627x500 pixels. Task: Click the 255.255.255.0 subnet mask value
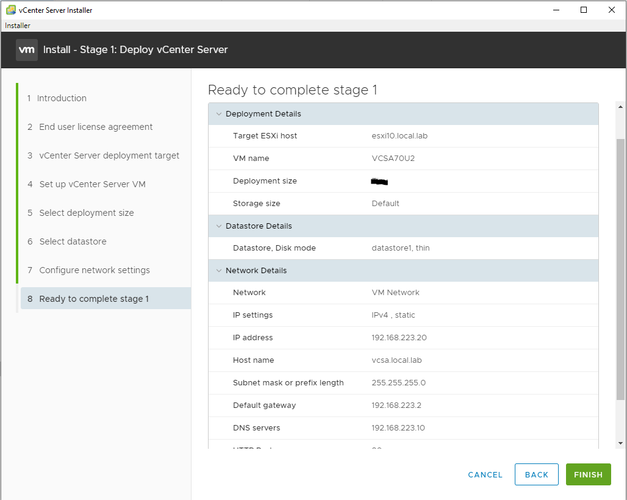click(x=399, y=383)
